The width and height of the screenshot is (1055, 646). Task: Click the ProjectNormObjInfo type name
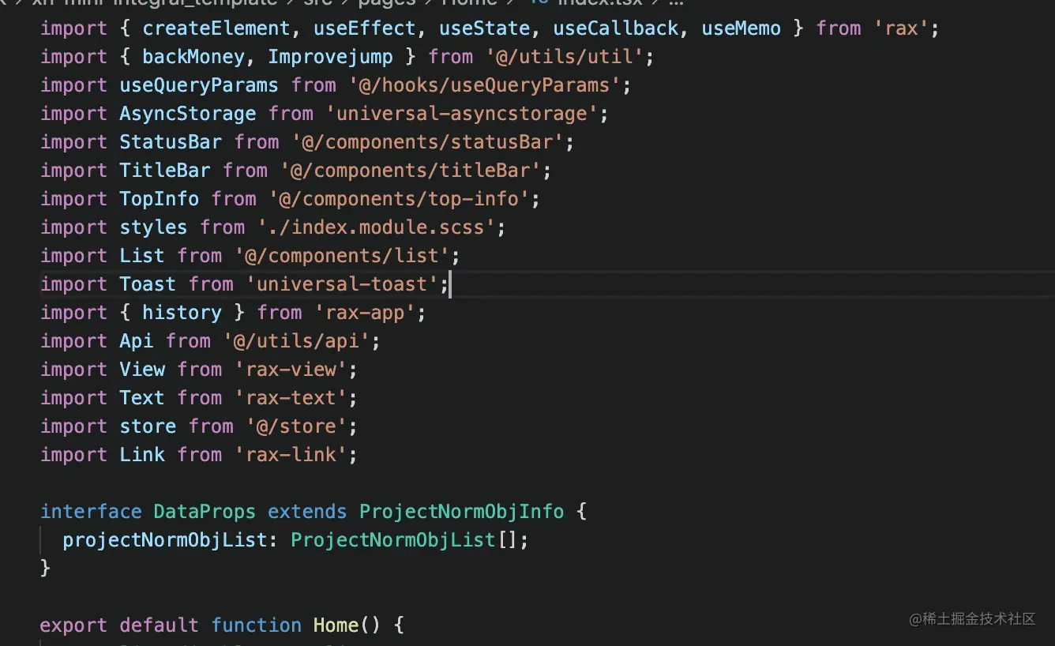point(461,512)
